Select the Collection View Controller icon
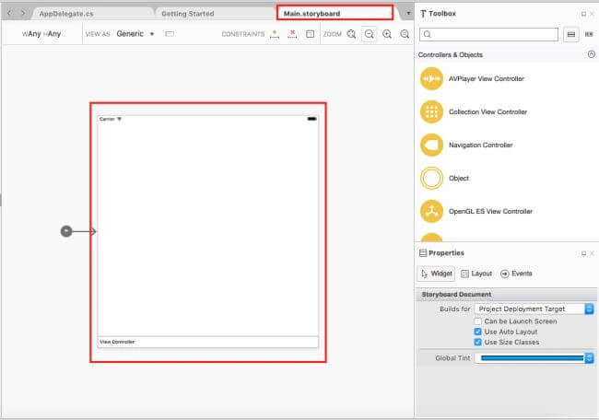This screenshot has width=599, height=420. [431, 111]
